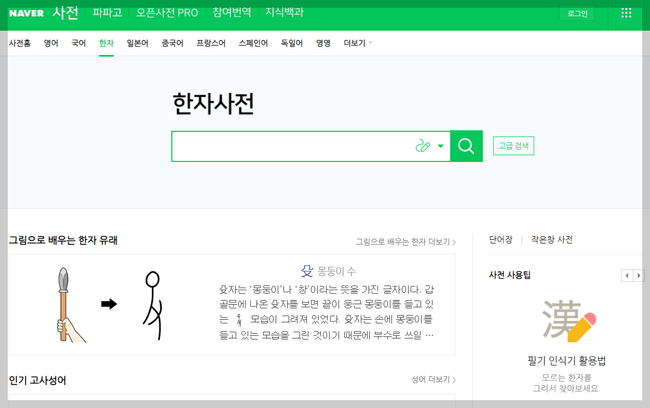
Task: Open 고급 검색 advanced search
Action: pos(513,146)
